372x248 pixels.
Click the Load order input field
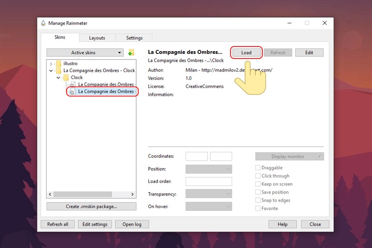[208, 181]
